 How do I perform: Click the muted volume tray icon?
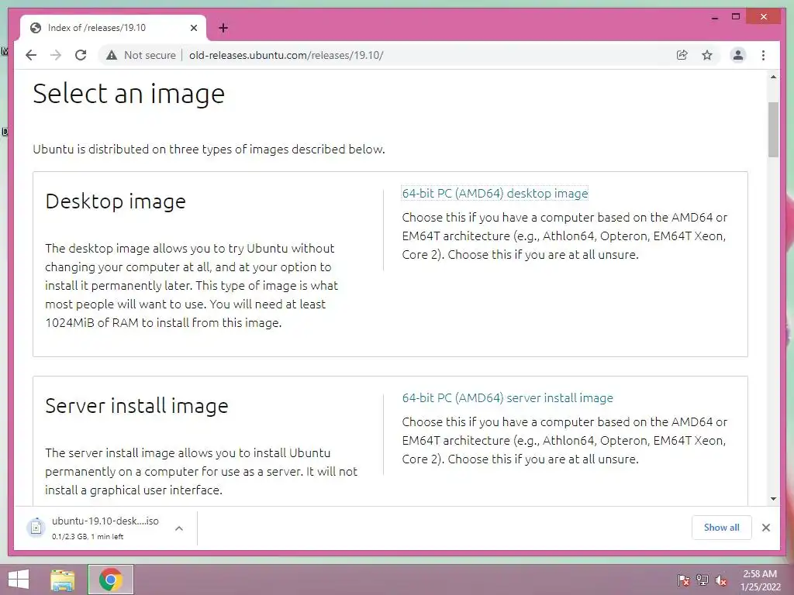coord(720,580)
